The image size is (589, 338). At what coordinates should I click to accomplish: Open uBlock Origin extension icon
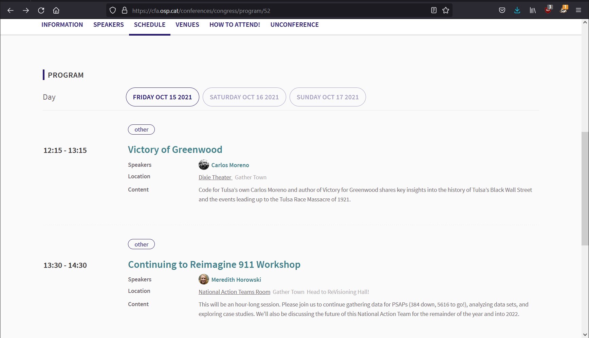tap(548, 10)
